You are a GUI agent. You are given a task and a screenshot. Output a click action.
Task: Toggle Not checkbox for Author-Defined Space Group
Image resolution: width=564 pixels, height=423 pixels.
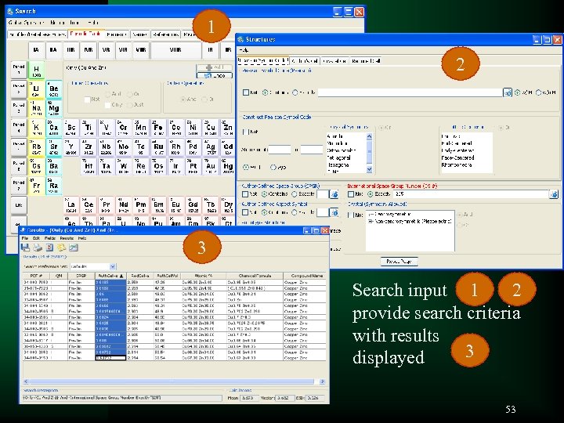pos(244,193)
